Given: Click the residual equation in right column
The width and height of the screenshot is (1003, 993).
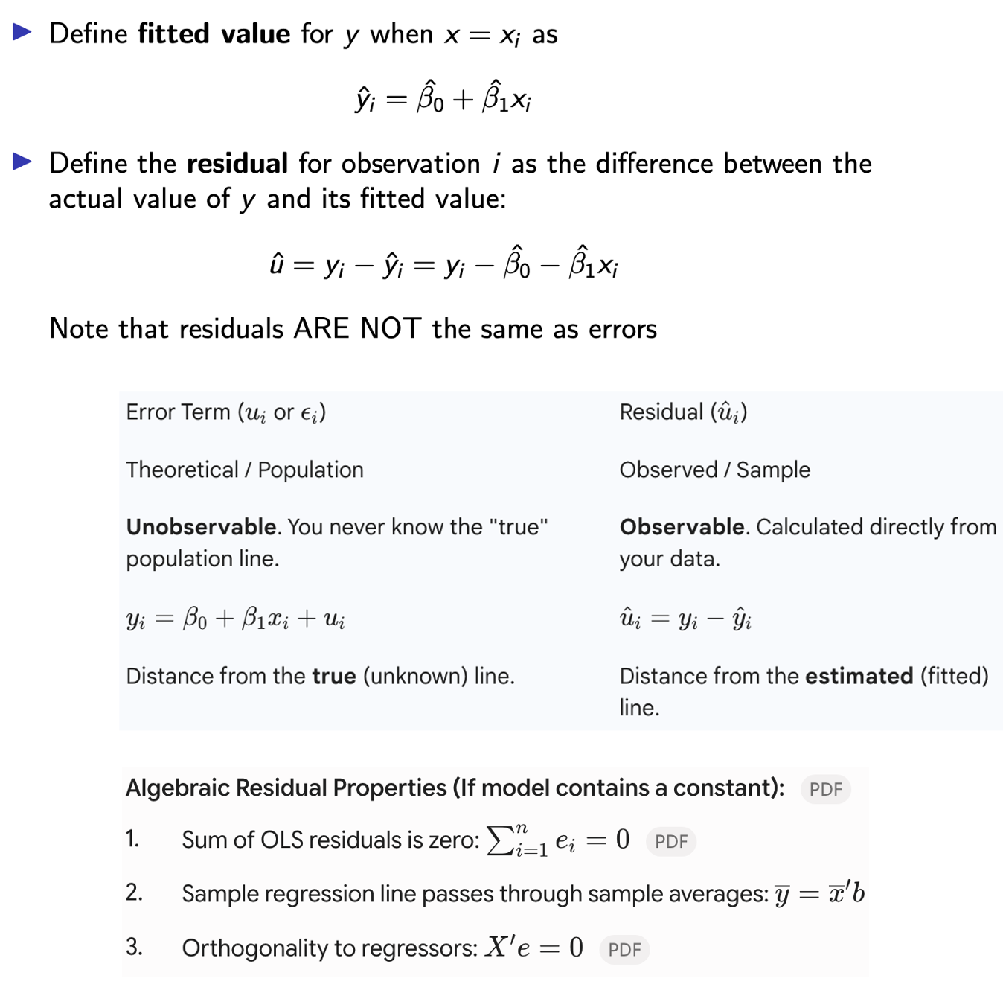Looking at the screenshot, I should (685, 619).
